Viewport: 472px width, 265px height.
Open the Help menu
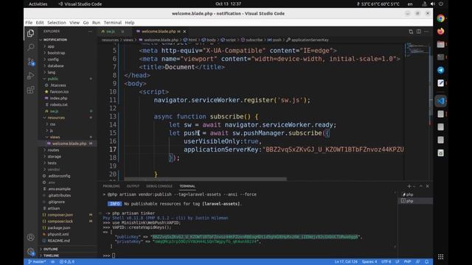click(x=130, y=23)
